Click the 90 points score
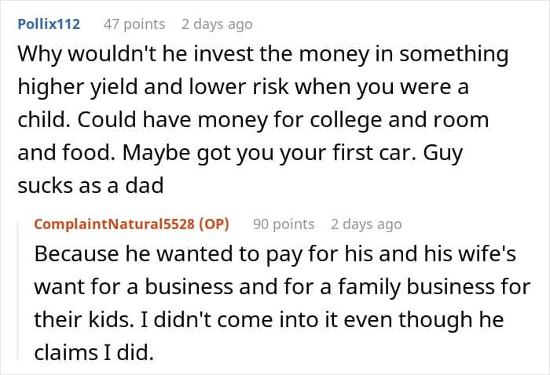Viewport: 550px width, 375px height. [284, 224]
